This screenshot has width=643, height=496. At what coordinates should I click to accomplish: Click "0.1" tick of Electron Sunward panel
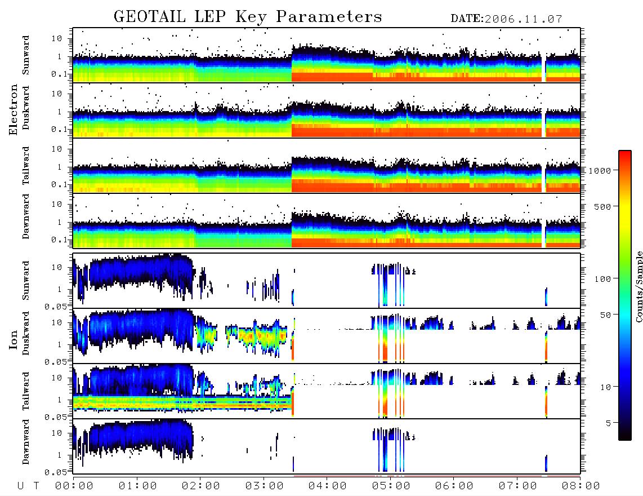[x=60, y=74]
